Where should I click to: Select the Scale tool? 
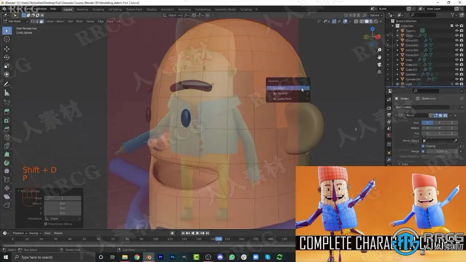pyautogui.click(x=7, y=66)
